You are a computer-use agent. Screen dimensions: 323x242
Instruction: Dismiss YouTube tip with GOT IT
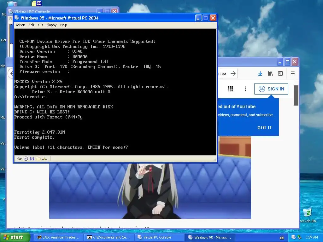click(x=265, y=128)
